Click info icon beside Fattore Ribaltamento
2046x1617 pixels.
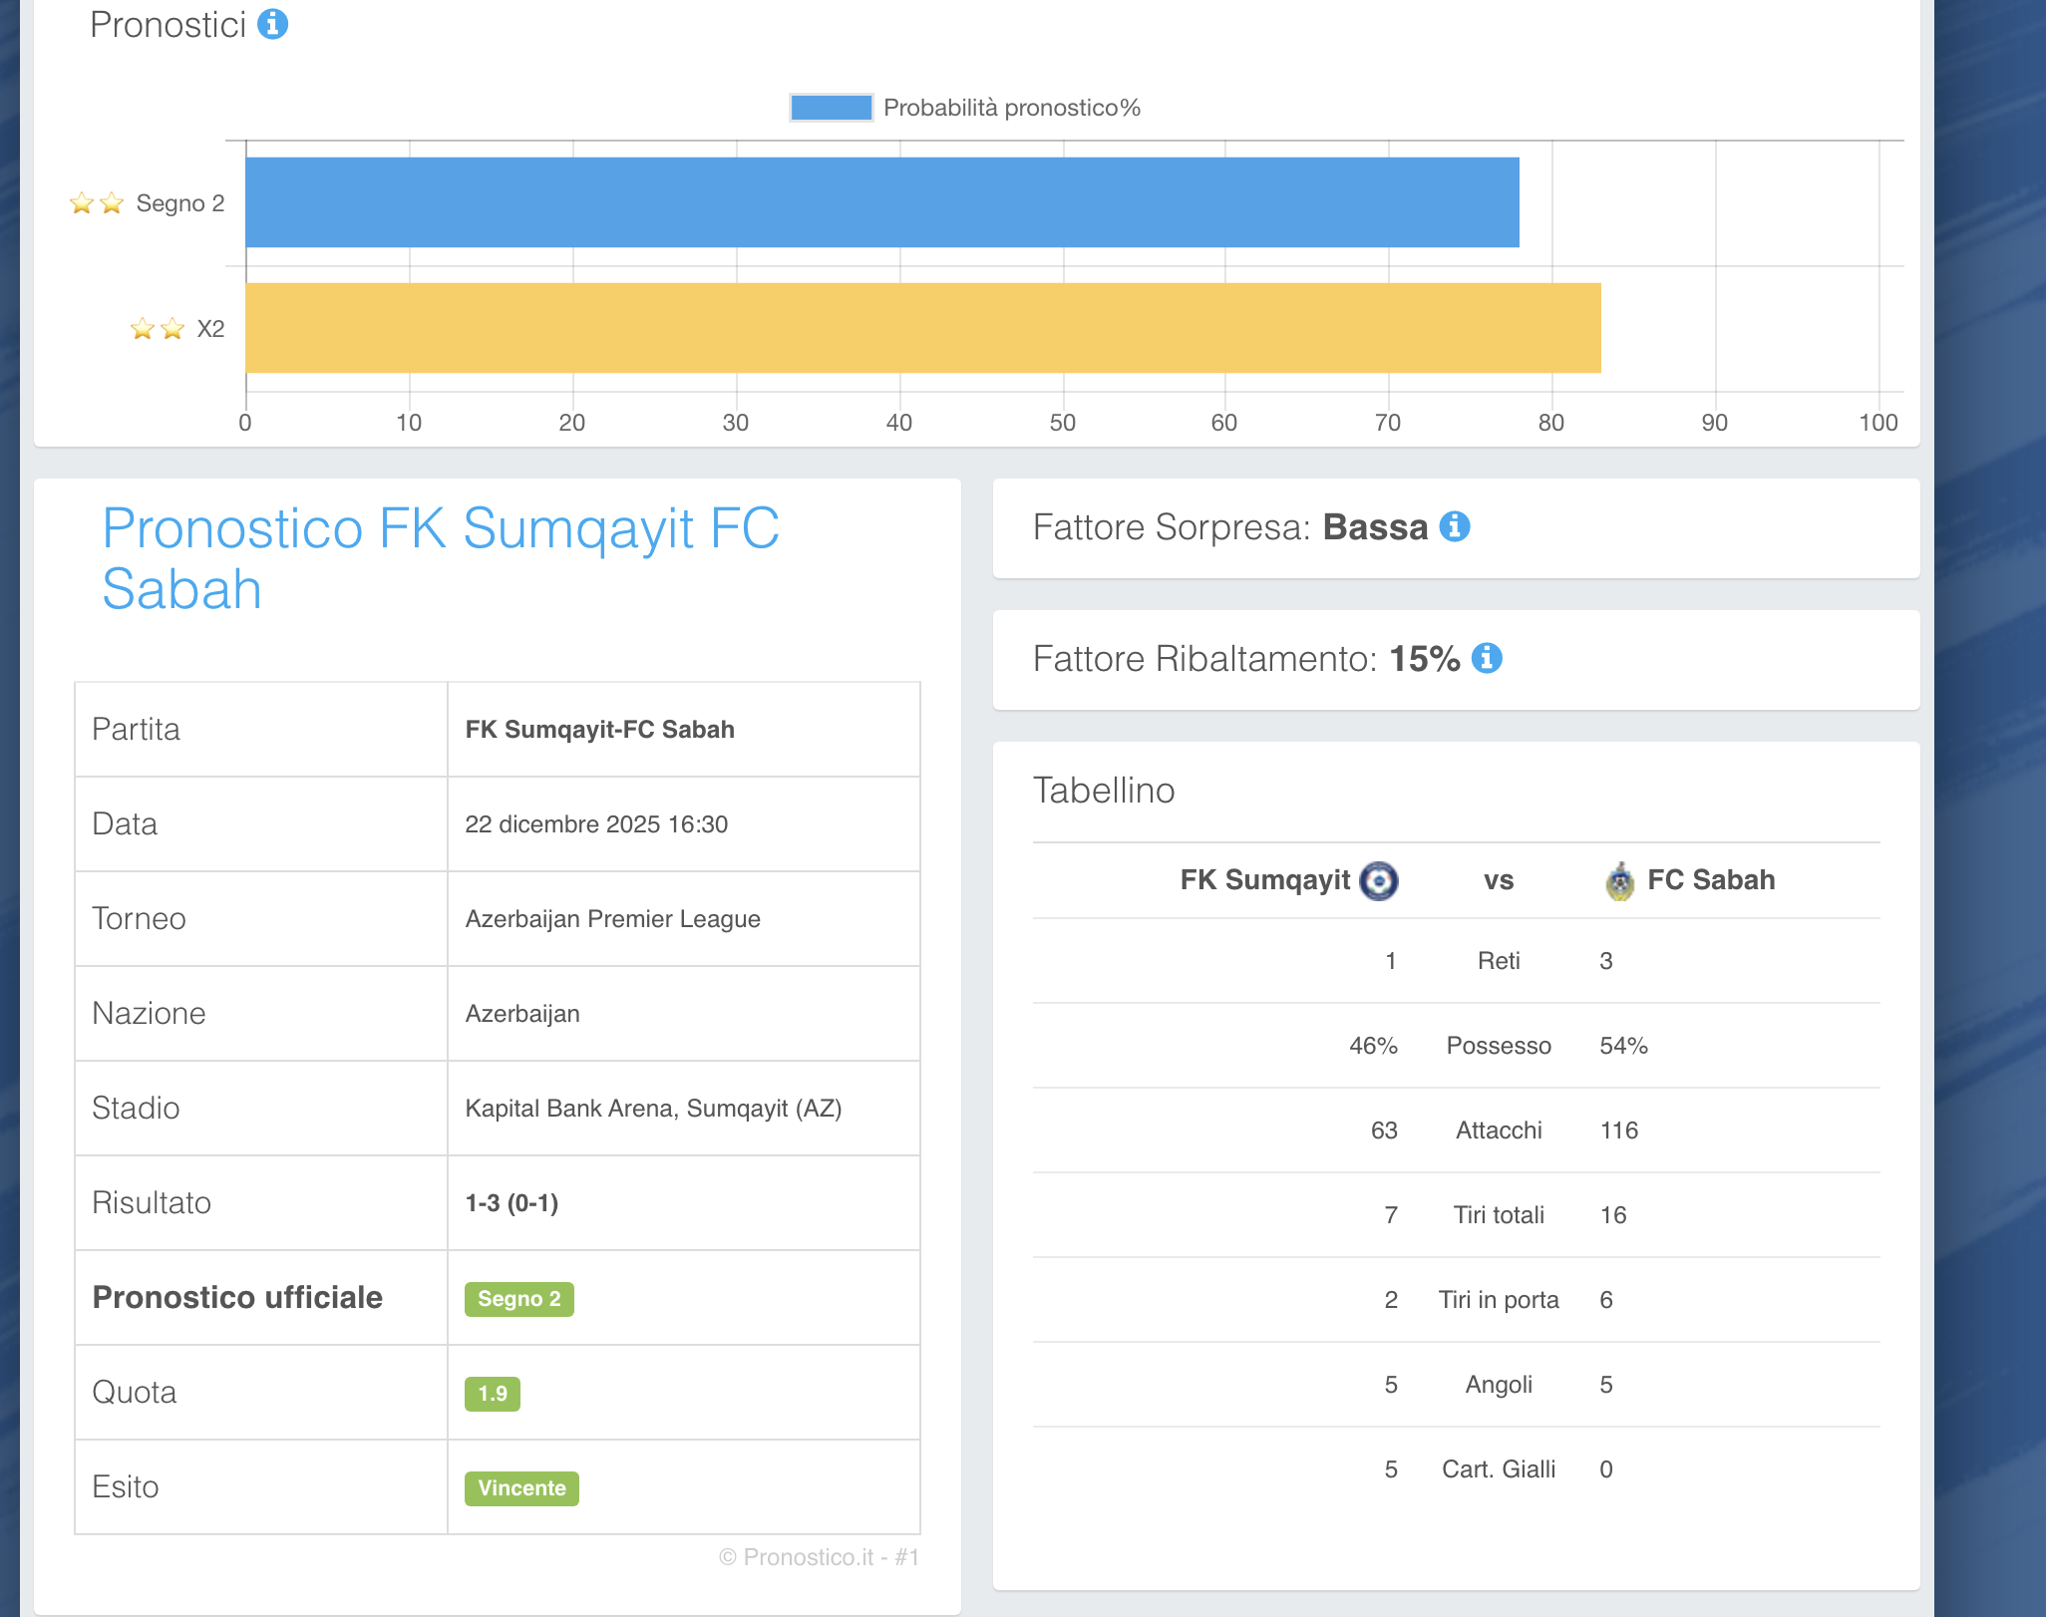[1487, 658]
